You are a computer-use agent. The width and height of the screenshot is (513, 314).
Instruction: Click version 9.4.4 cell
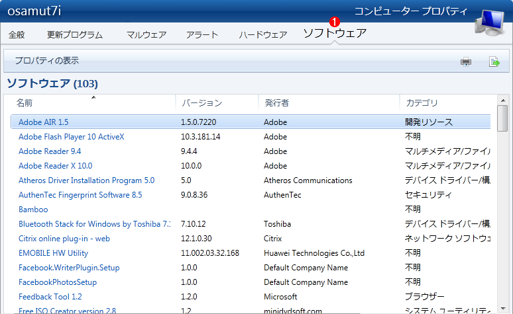(x=189, y=151)
